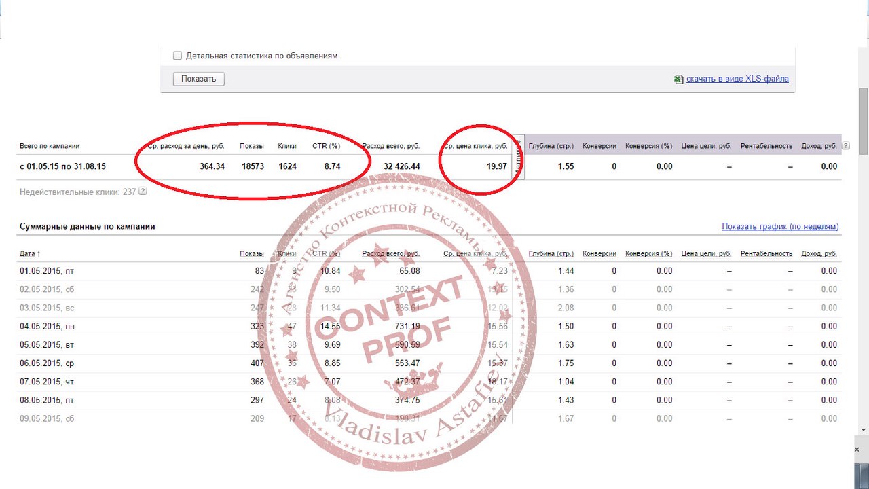Viewport: 869px width, 489px height.
Task: Click spend value 65.08 in the 01.05.2015 row
Action: (409, 271)
